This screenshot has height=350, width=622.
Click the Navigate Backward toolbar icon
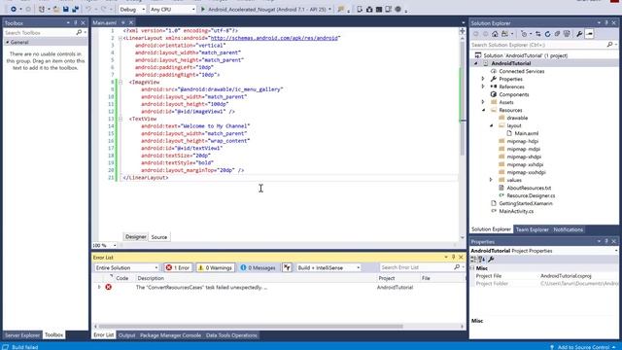14,9
